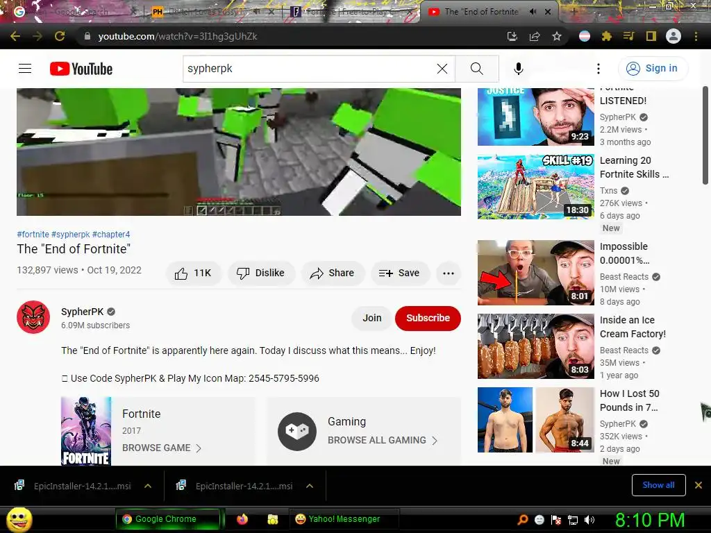Open more actions ellipsis next to Save
711x533 pixels.
(449, 273)
